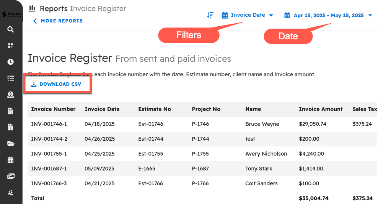Open the dashboard grid icon in sidebar
The image size is (378, 204).
[x=11, y=46]
